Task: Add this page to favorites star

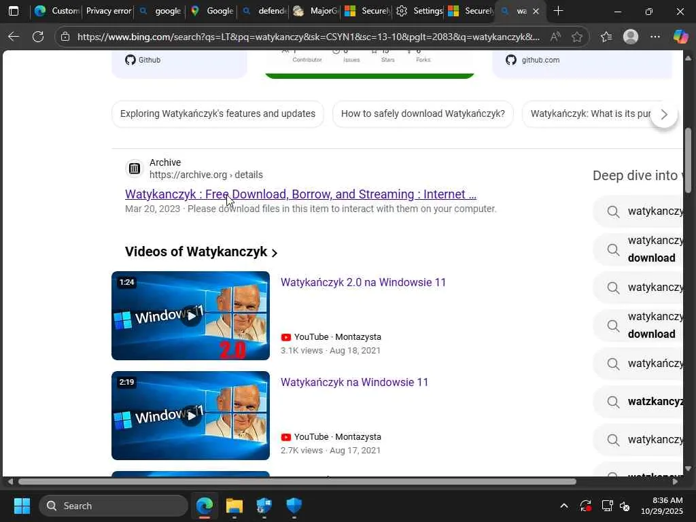Action: pos(577,37)
